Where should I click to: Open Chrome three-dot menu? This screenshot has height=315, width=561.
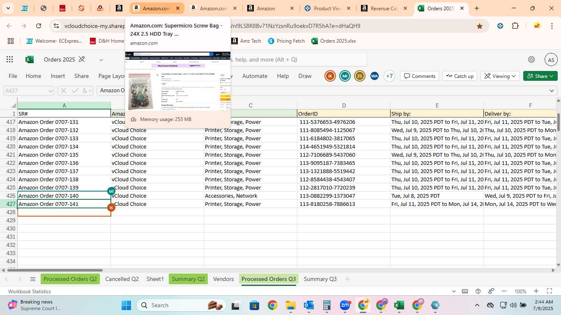pyautogui.click(x=552, y=26)
